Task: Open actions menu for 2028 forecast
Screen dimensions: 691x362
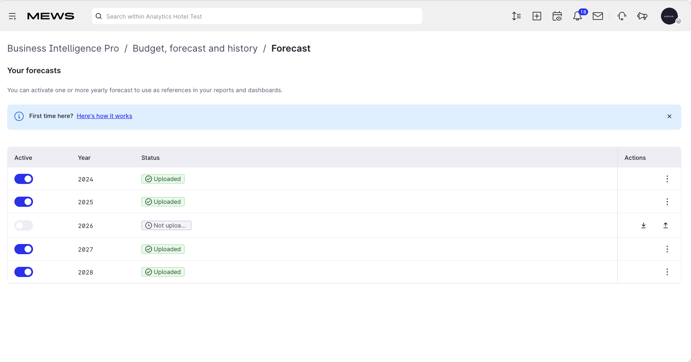Action: tap(667, 272)
